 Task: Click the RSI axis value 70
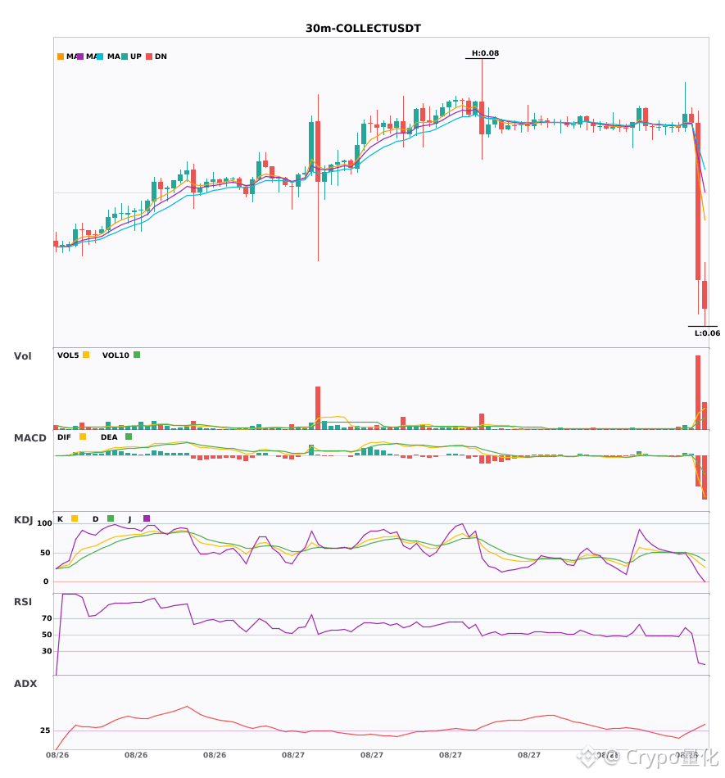[47, 618]
